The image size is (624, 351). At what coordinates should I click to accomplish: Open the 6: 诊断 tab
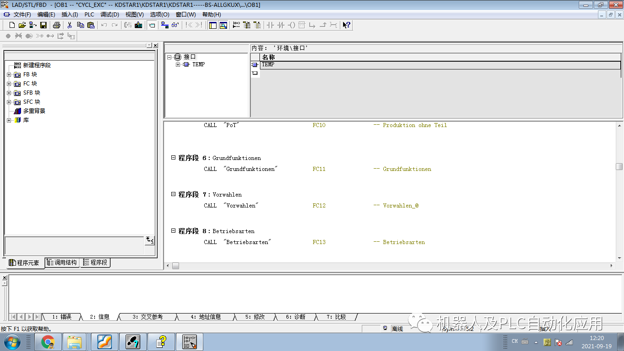click(296, 317)
